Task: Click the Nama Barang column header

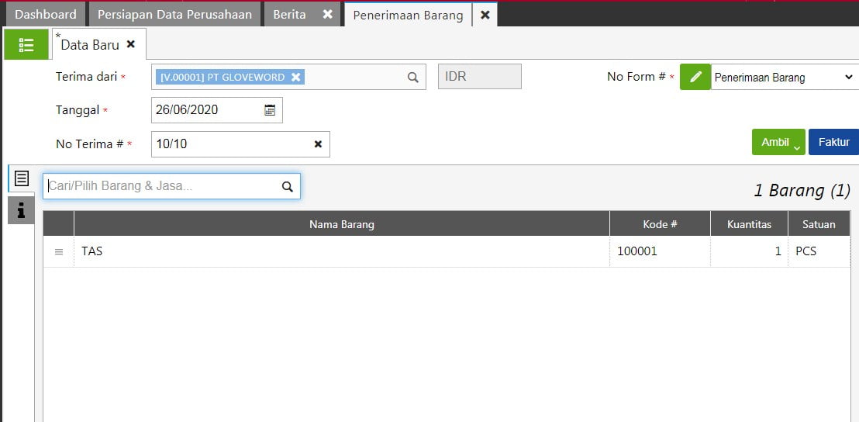Action: tap(342, 224)
